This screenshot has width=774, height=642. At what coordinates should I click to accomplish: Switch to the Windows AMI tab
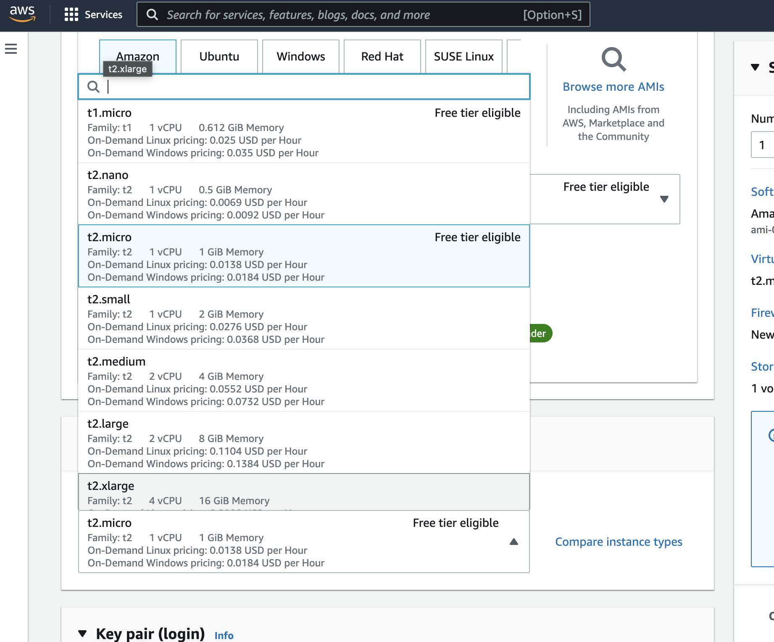300,56
